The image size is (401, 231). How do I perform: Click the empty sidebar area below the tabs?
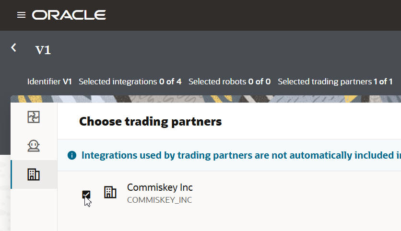click(34, 211)
